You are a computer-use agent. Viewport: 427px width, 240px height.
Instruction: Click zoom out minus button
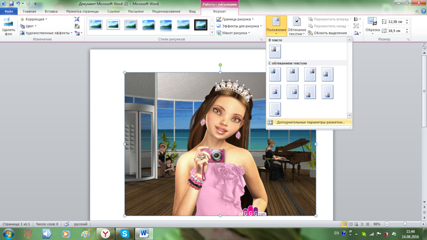[387, 224]
